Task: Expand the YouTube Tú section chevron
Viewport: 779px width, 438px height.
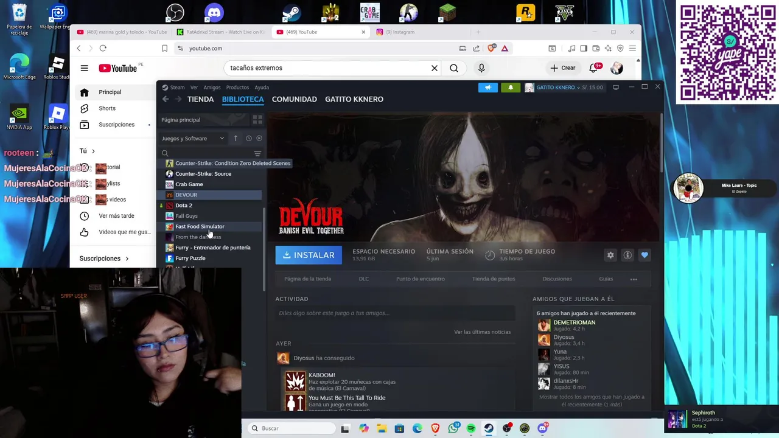Action: click(93, 151)
